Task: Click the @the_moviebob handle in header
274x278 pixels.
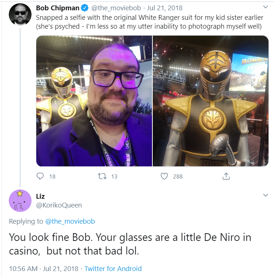Action: coord(116,8)
